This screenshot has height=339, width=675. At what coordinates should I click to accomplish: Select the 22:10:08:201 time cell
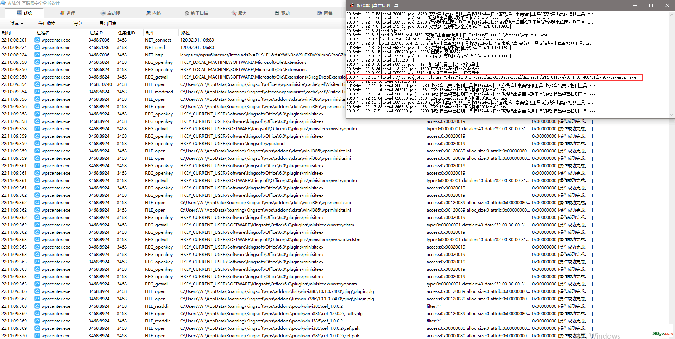tap(14, 40)
